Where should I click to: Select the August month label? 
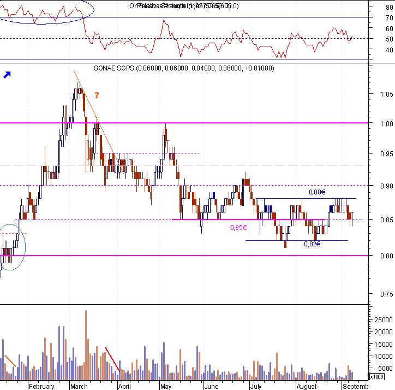tap(307, 387)
